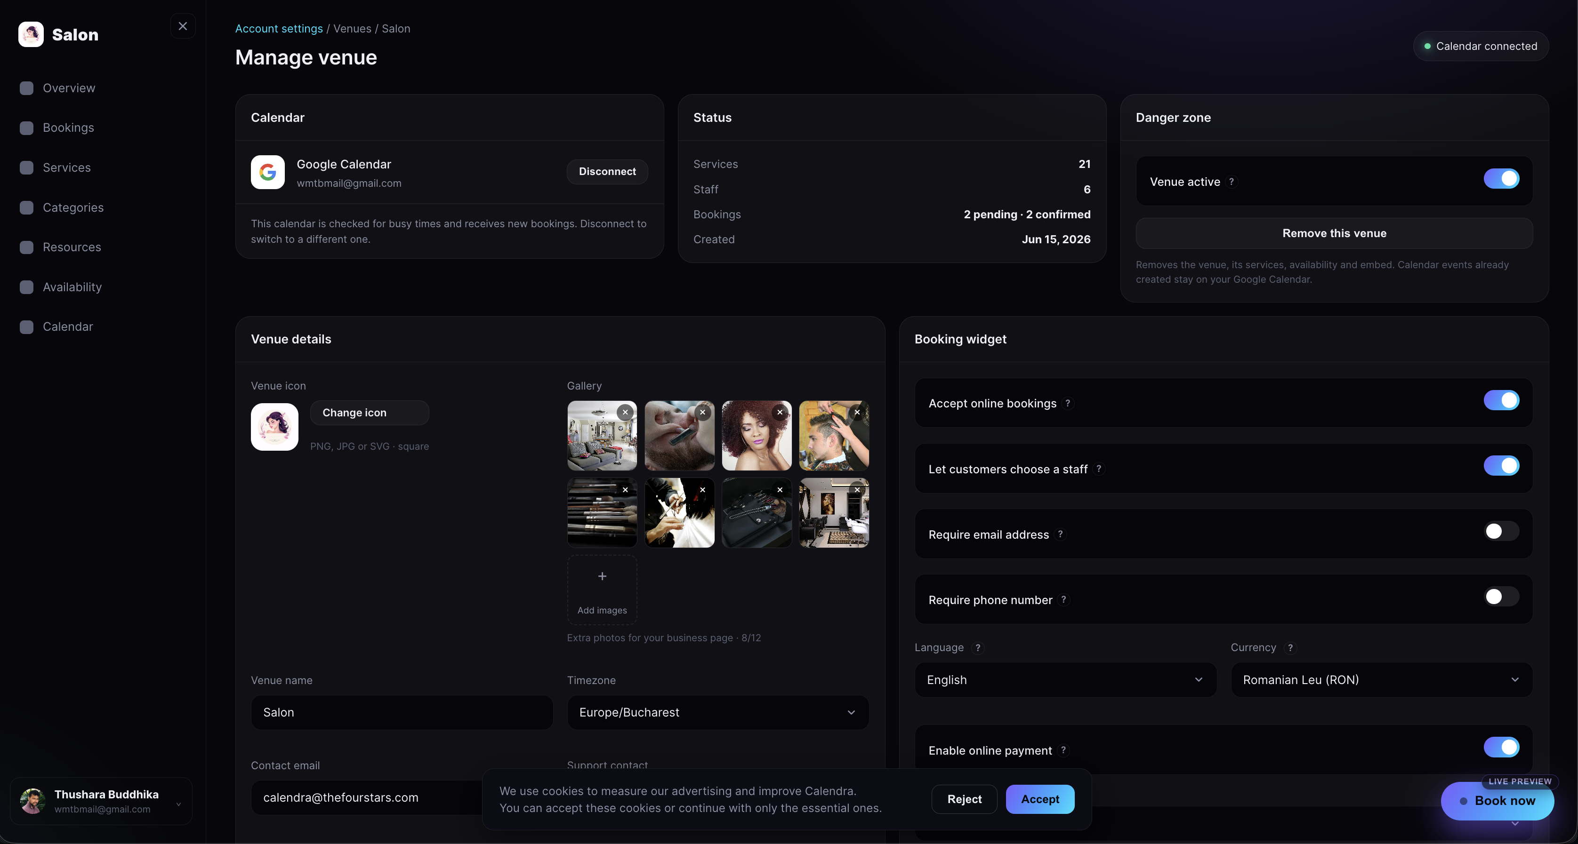This screenshot has width=1578, height=844.
Task: Close the sidebar with the X icon
Action: click(183, 26)
